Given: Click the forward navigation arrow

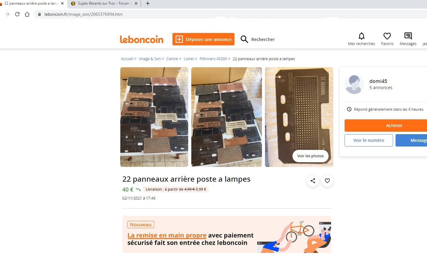Looking at the screenshot, I should [7, 14].
